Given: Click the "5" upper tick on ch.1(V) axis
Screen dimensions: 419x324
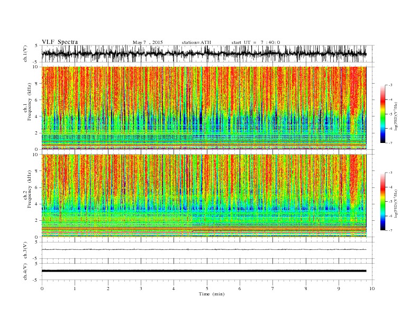Looking at the screenshot, I should click(37, 46).
